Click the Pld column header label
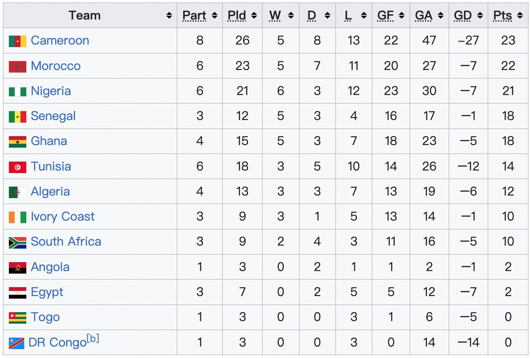Viewport: 531px width, 358px height. [237, 16]
